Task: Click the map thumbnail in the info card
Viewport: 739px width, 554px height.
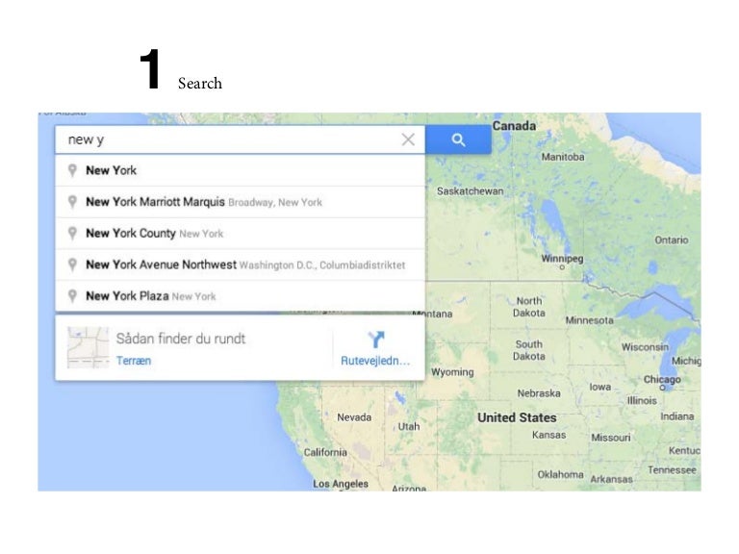Action: (88, 347)
